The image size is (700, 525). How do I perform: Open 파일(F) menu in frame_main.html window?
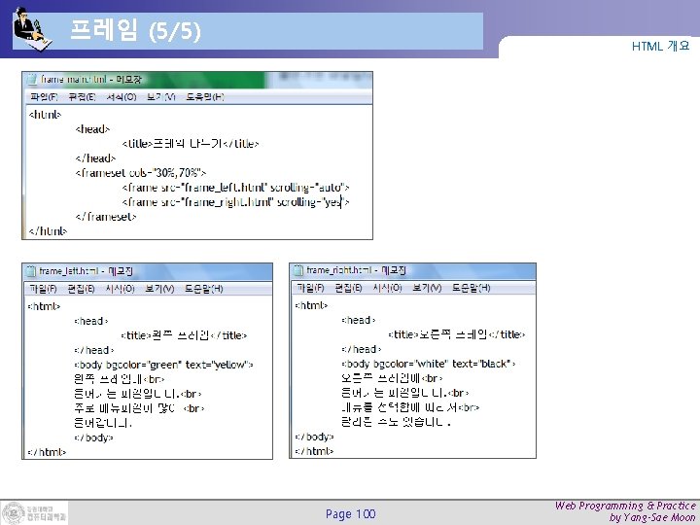tap(44, 97)
